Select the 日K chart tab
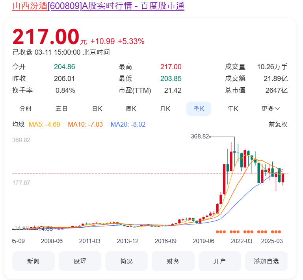 coord(97,109)
